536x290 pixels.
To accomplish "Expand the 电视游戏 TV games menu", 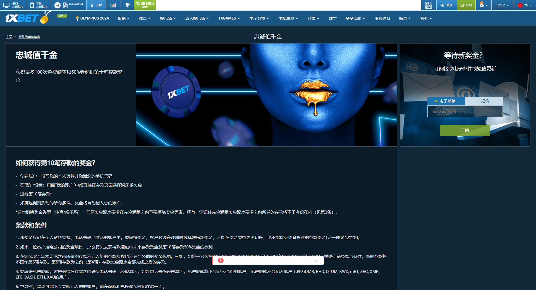I will tap(288, 18).
